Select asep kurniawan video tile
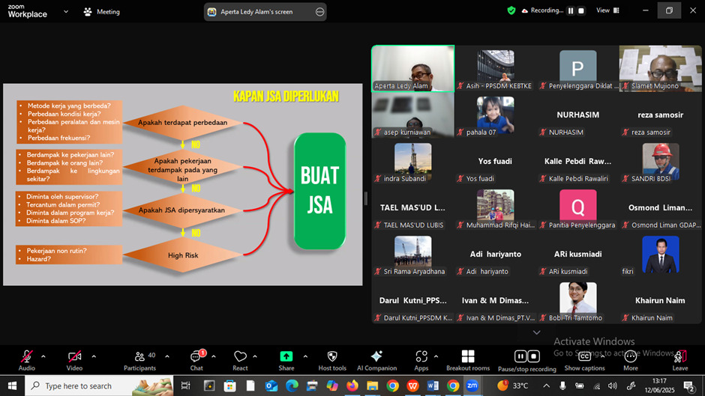This screenshot has height=396, width=705. (412, 115)
